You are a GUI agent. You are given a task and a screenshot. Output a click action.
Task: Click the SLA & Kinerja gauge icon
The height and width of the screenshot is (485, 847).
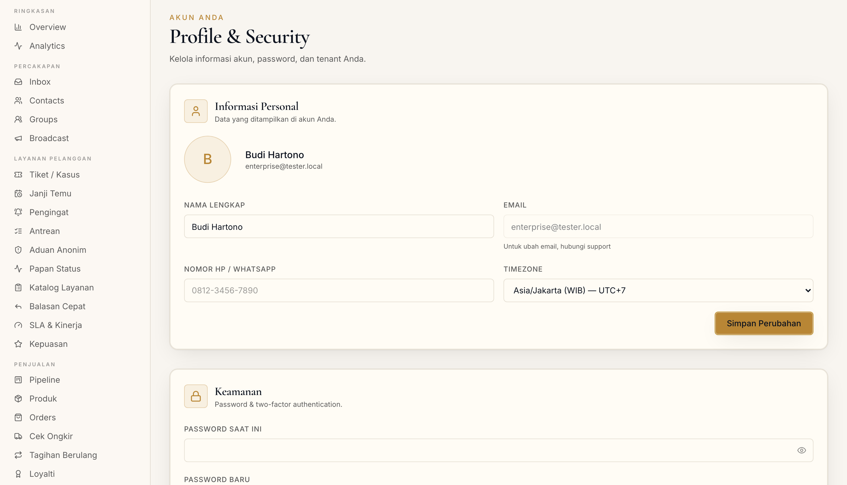18,325
